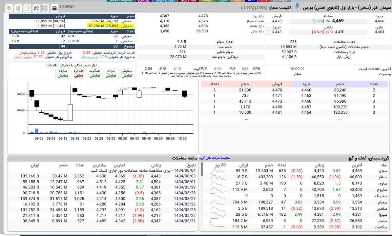Screen dimensions: 392x236
Task: Expand more sell orders via the ellipsis
Action: [246, 119]
